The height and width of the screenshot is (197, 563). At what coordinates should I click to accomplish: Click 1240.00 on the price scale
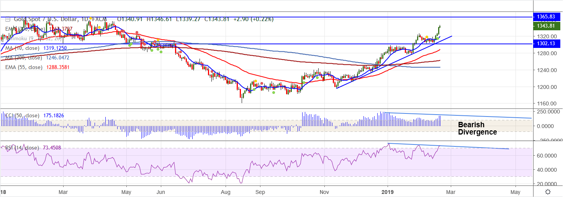[x=547, y=70]
